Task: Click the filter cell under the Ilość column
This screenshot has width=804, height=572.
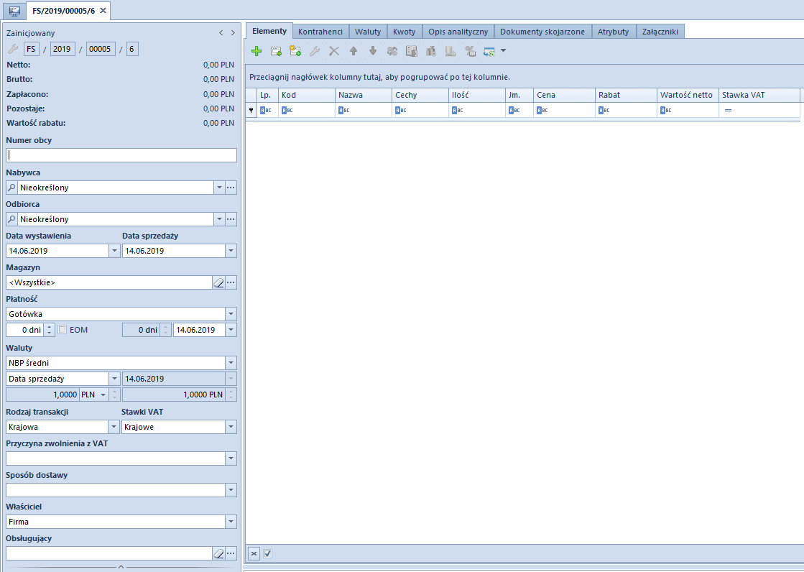Action: click(x=477, y=110)
